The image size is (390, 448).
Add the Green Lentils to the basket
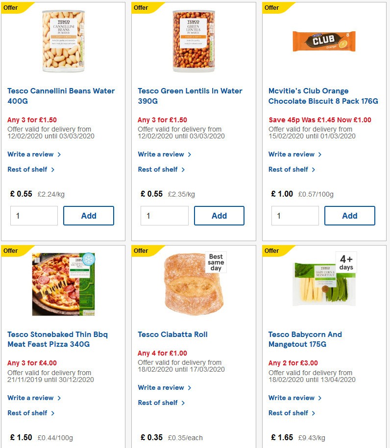[219, 215]
